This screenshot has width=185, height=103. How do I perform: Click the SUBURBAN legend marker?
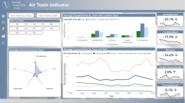click(x=87, y=20)
